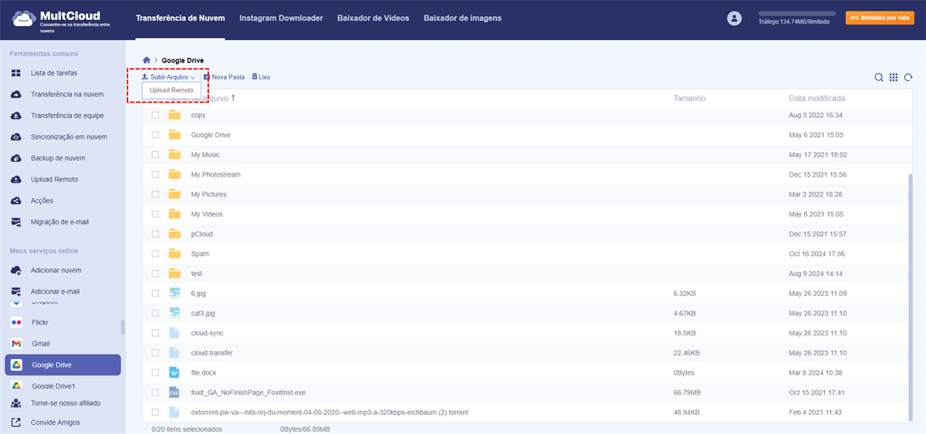The width and height of the screenshot is (926, 434).
Task: Open the test folder
Action: 197,274
